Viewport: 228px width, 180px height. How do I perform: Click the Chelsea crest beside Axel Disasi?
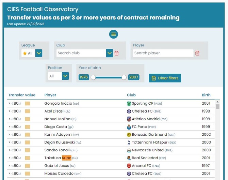(129, 111)
